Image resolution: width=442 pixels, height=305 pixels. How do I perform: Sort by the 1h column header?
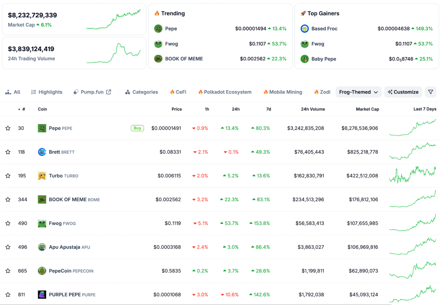[x=207, y=109]
